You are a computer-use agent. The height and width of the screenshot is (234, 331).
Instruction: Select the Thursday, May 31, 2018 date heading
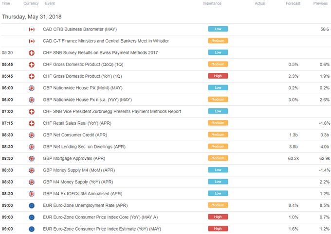32,17
